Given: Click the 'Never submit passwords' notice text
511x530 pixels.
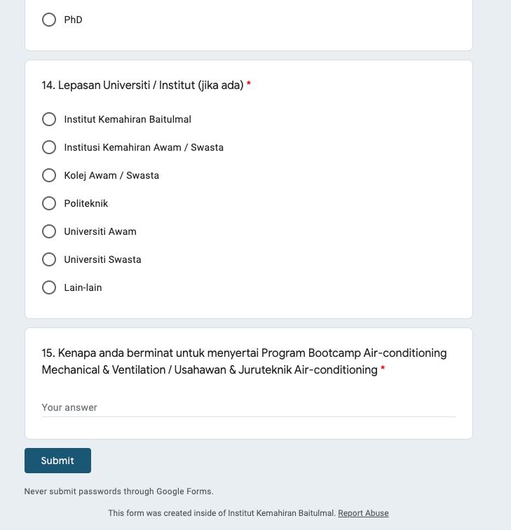Looking at the screenshot, I should pos(118,491).
